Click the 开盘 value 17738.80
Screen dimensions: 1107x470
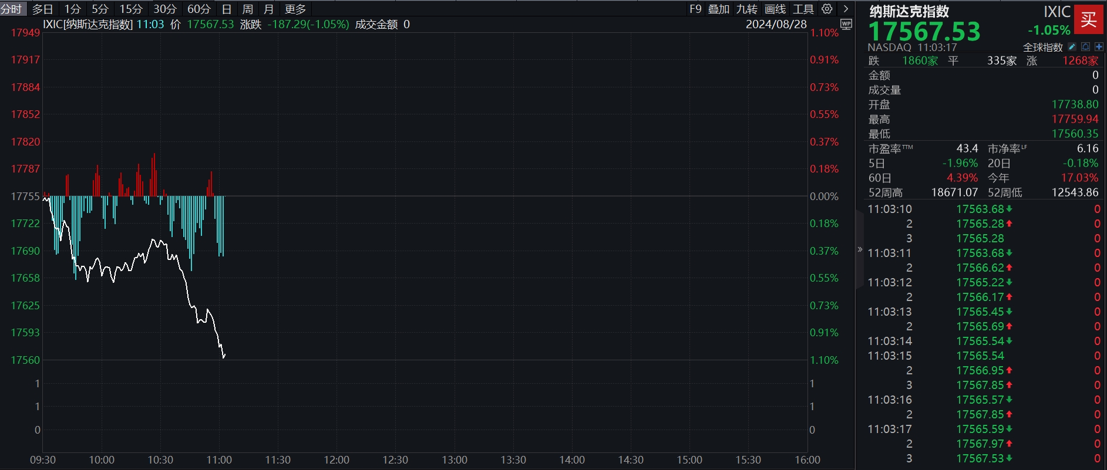tap(1075, 104)
